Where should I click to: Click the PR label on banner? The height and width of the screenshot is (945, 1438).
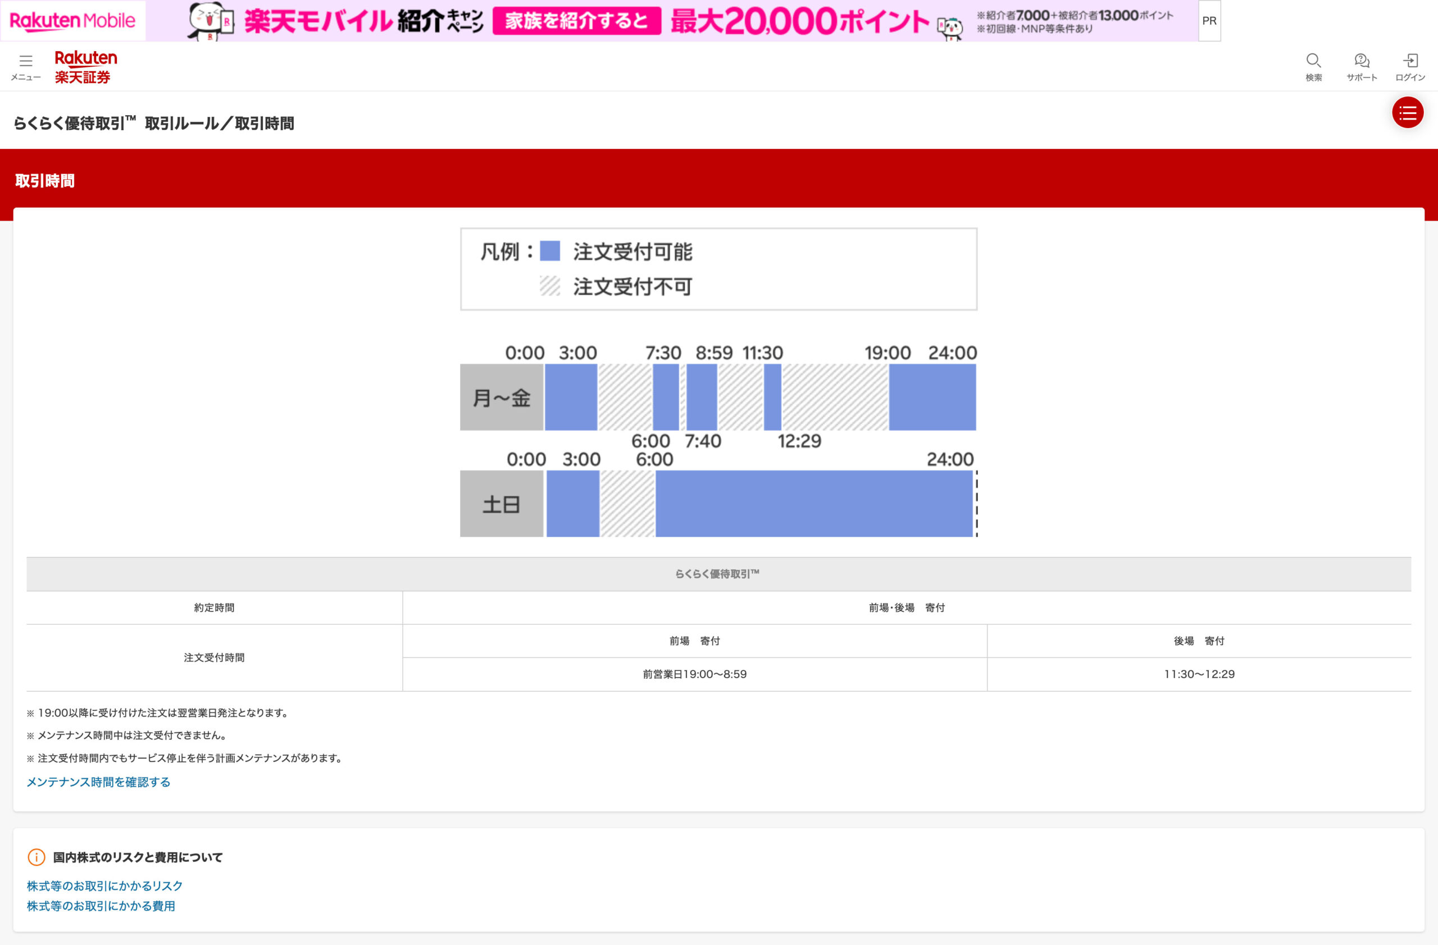click(1208, 21)
